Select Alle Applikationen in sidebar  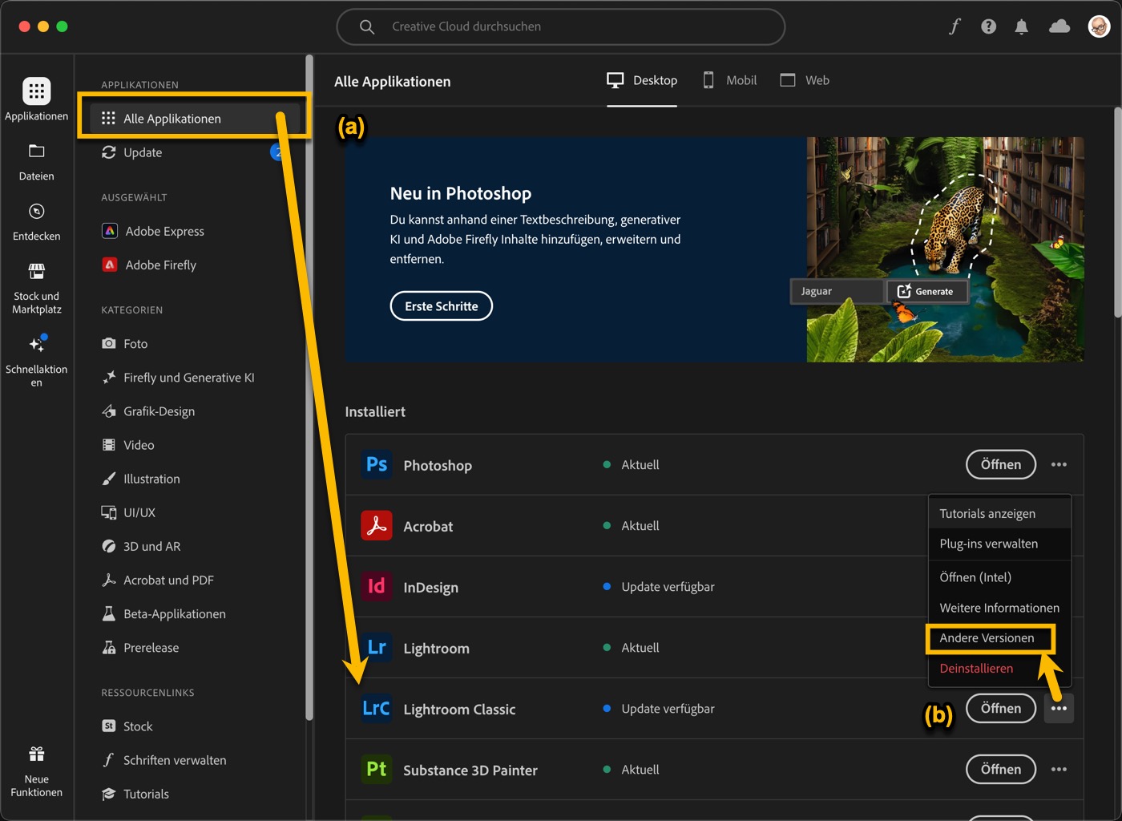pos(193,119)
